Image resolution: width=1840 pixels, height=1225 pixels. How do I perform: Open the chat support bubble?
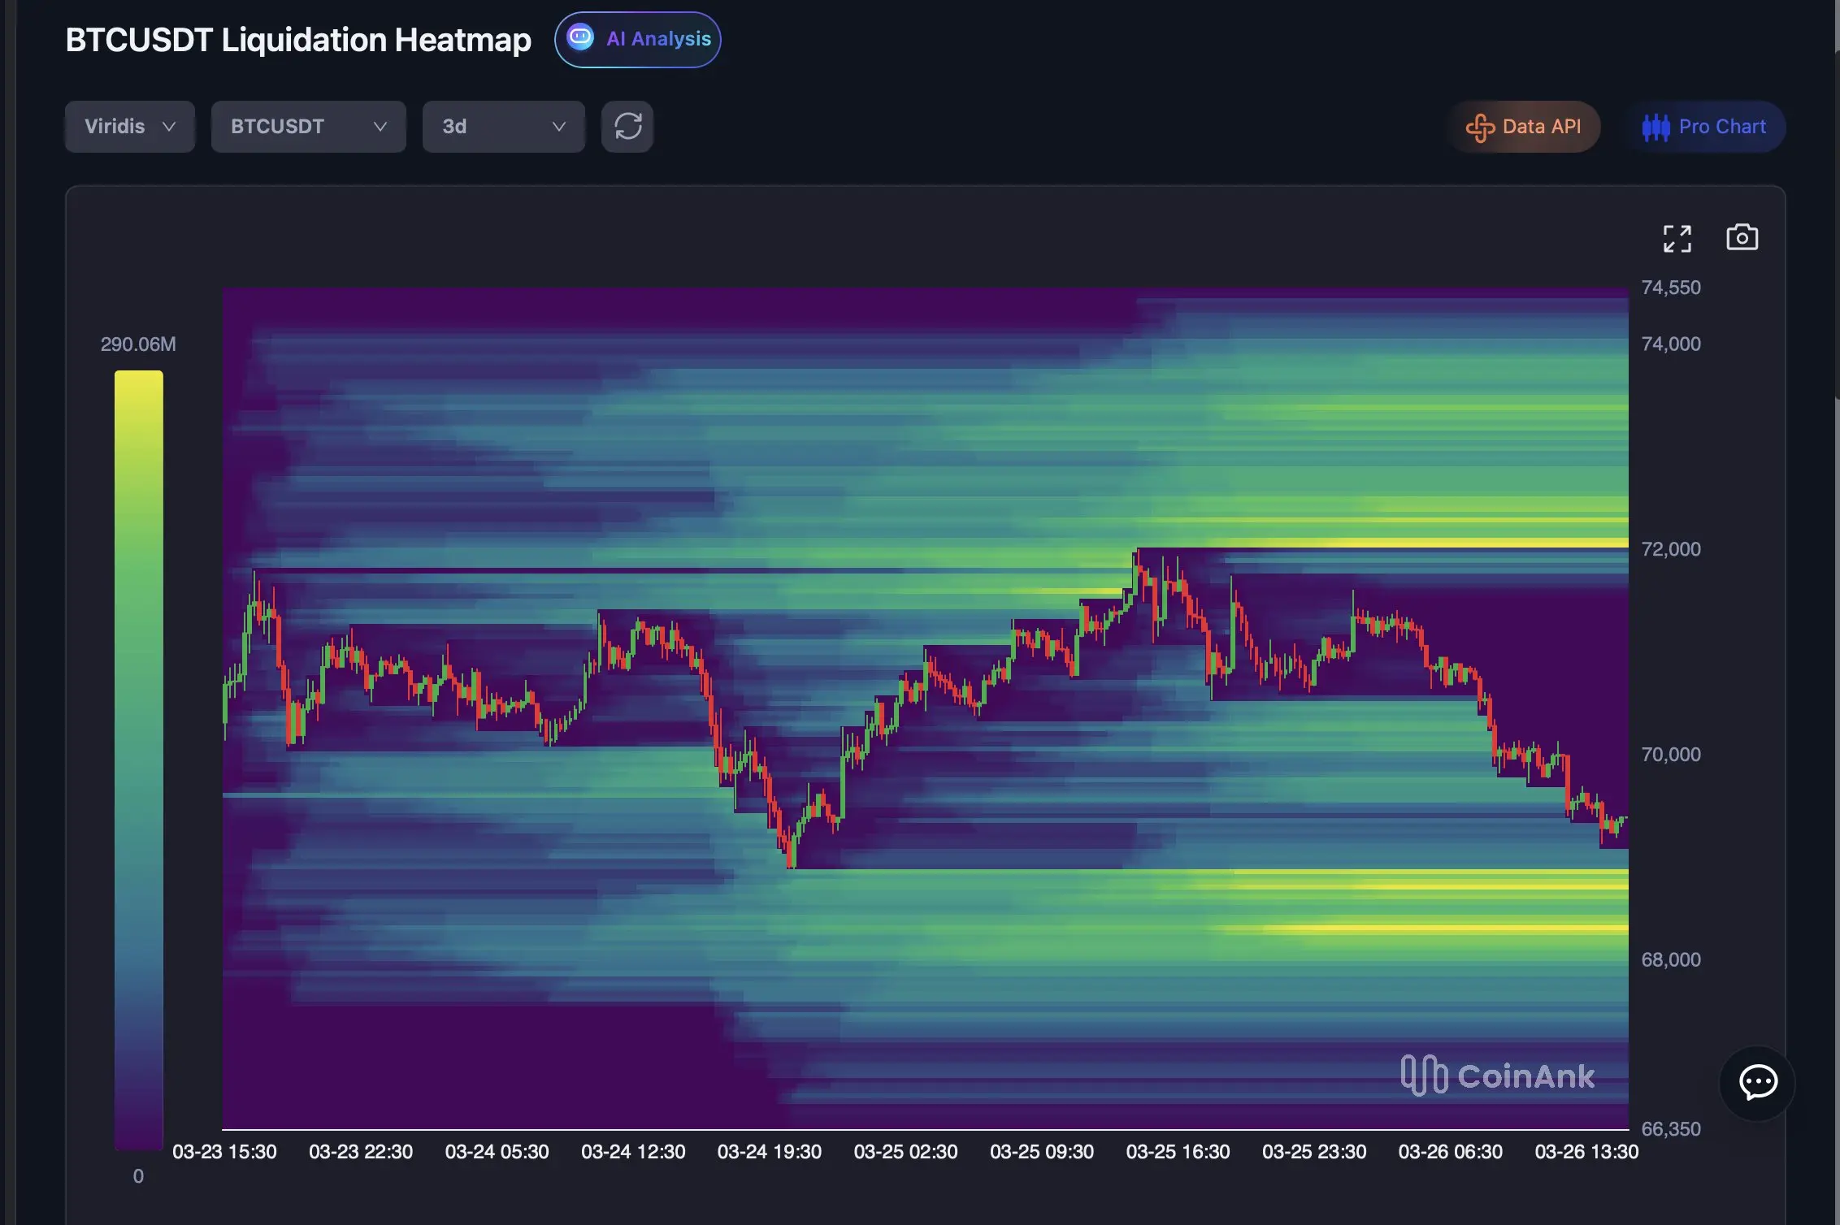[x=1758, y=1082]
